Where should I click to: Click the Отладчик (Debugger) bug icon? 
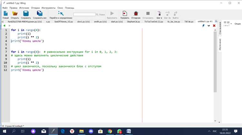pos(136,13)
